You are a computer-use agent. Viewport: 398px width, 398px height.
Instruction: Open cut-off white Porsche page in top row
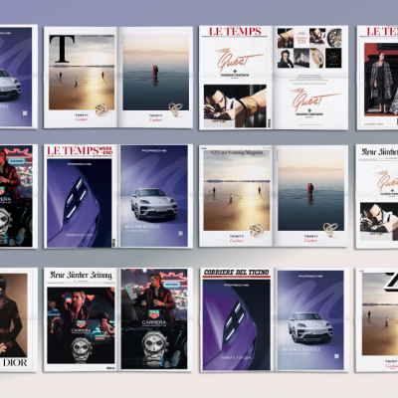[x=18, y=77]
